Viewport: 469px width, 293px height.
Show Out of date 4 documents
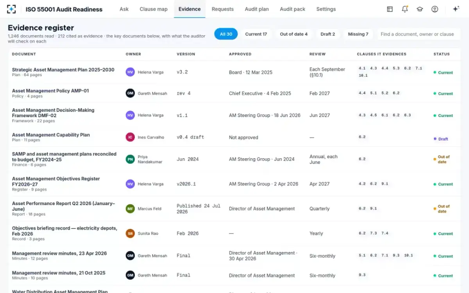click(294, 34)
